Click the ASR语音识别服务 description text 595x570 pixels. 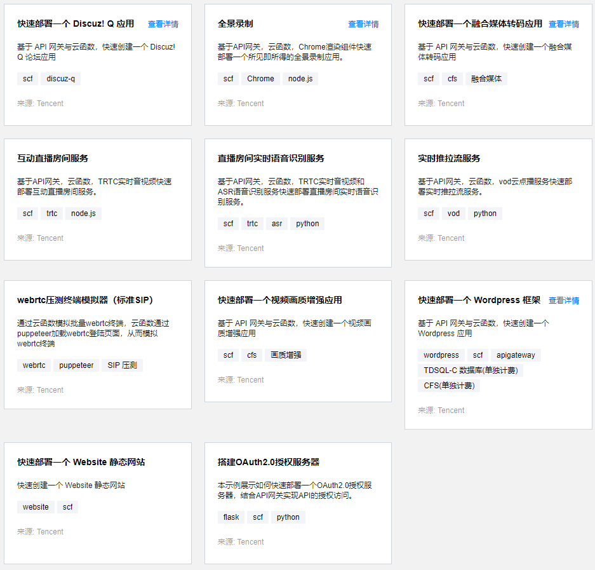298,192
